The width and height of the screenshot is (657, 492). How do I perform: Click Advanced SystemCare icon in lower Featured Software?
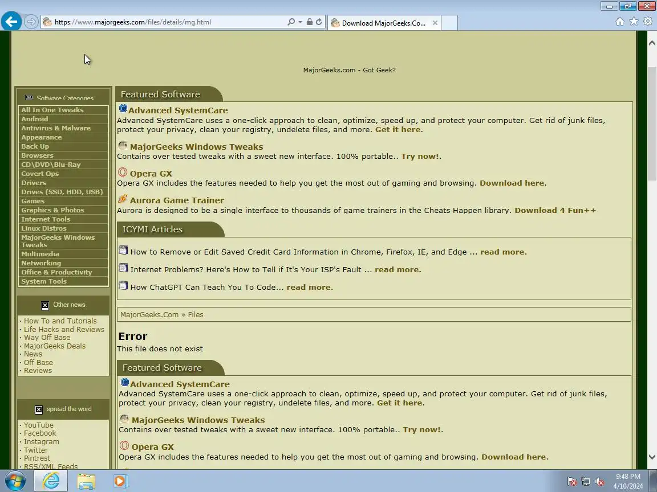pyautogui.click(x=124, y=383)
